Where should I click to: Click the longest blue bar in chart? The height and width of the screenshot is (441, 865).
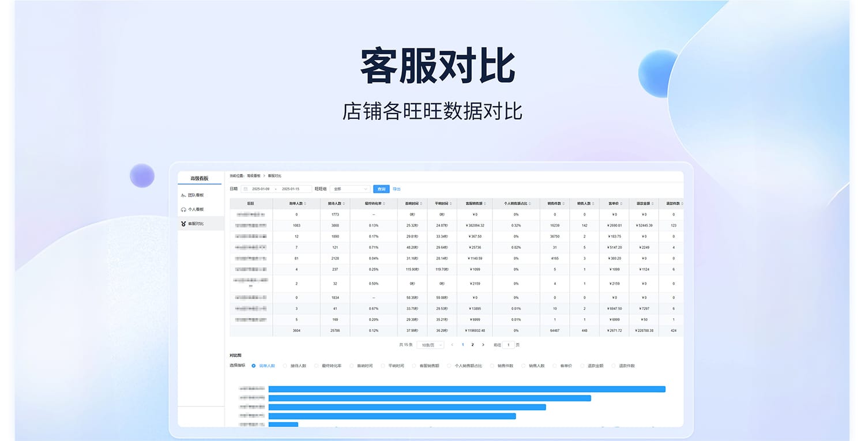point(467,389)
